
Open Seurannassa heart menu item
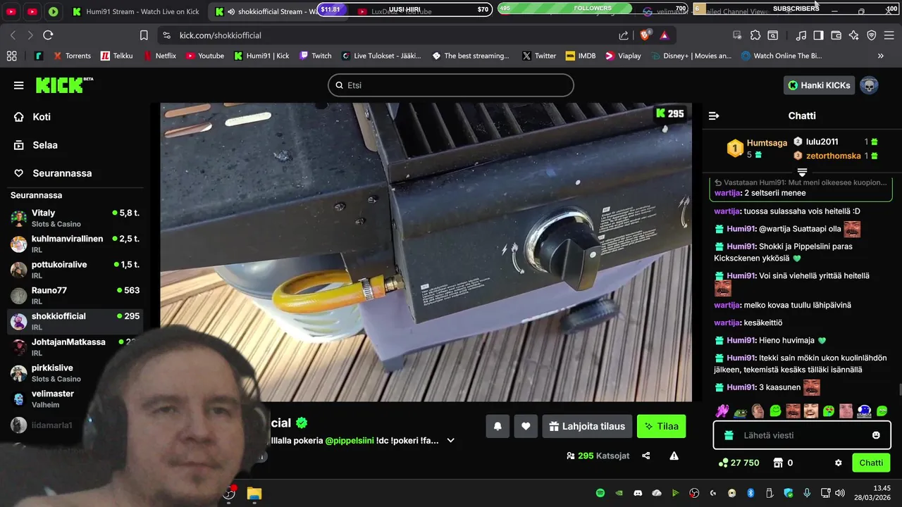coord(75,173)
